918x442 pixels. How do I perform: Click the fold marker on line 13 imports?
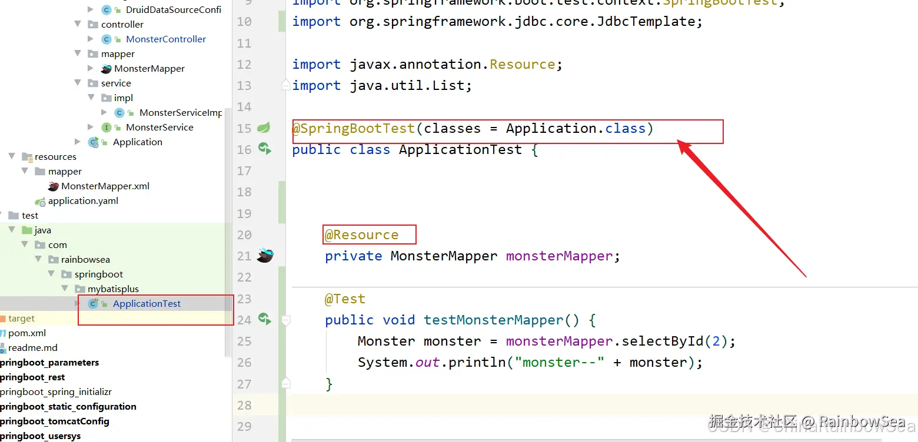(285, 85)
